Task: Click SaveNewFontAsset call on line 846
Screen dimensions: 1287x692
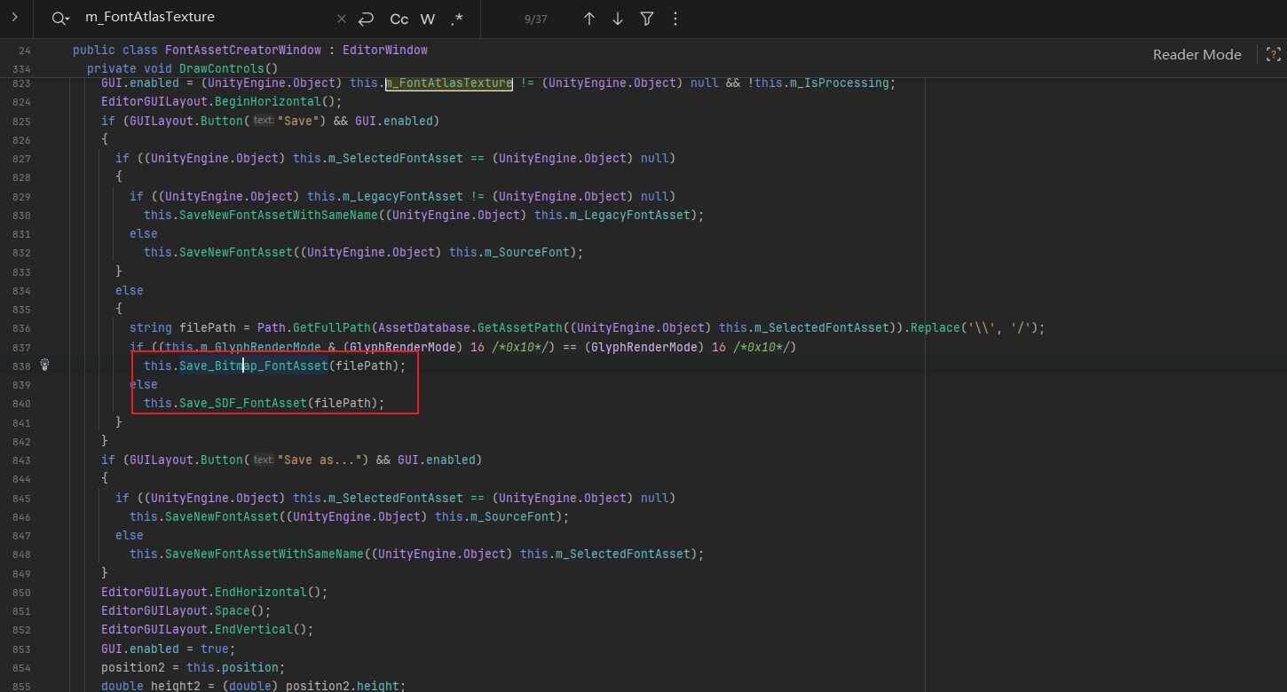Action: pyautogui.click(x=222, y=516)
